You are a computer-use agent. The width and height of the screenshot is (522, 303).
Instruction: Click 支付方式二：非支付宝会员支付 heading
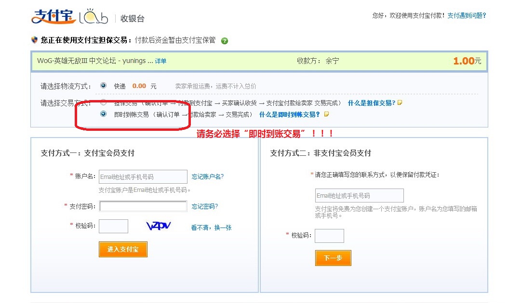click(x=321, y=153)
